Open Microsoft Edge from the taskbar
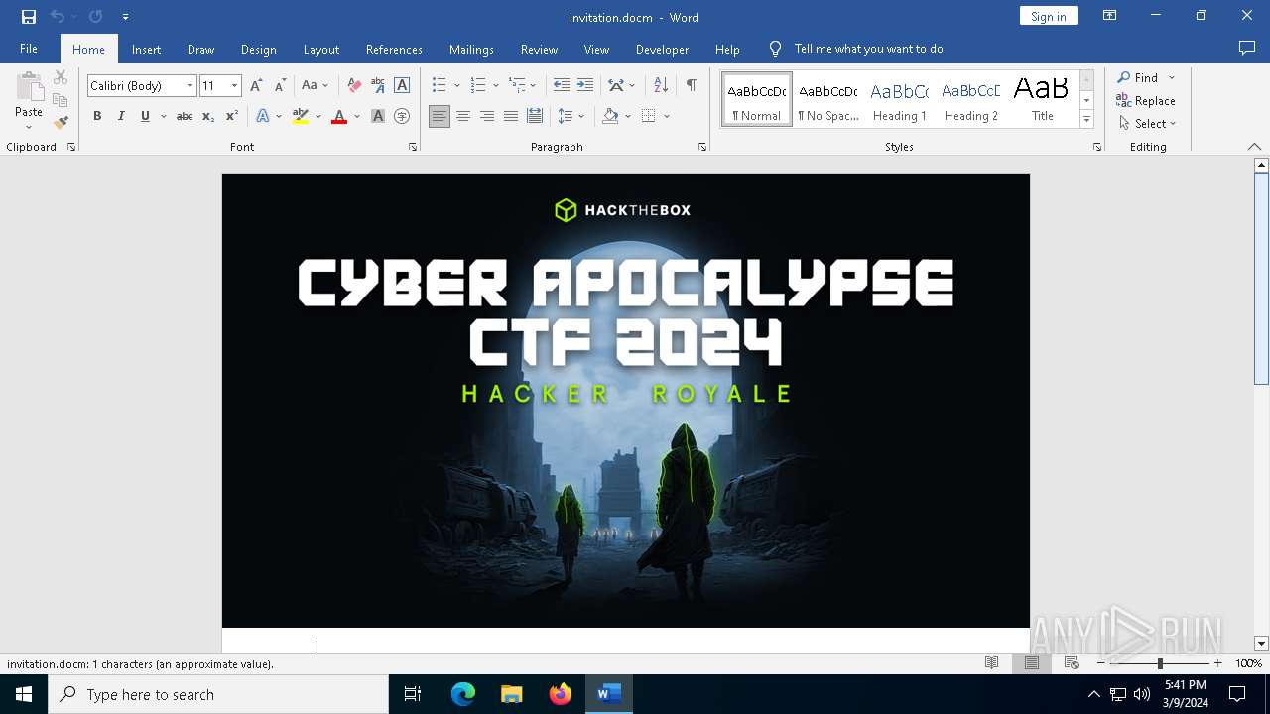The width and height of the screenshot is (1270, 714). click(463, 694)
